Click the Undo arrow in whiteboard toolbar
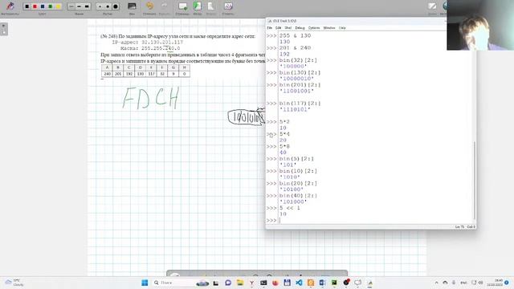 [x=149, y=6]
